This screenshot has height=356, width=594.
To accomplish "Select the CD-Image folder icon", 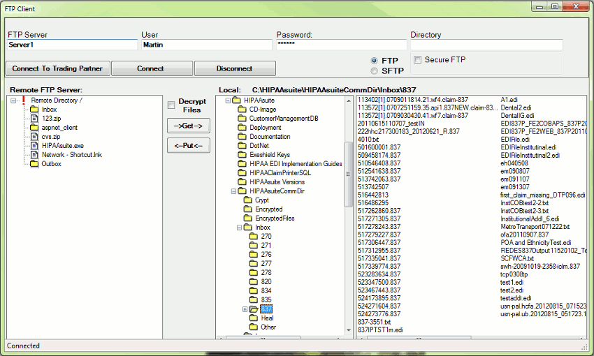I will click(242, 110).
